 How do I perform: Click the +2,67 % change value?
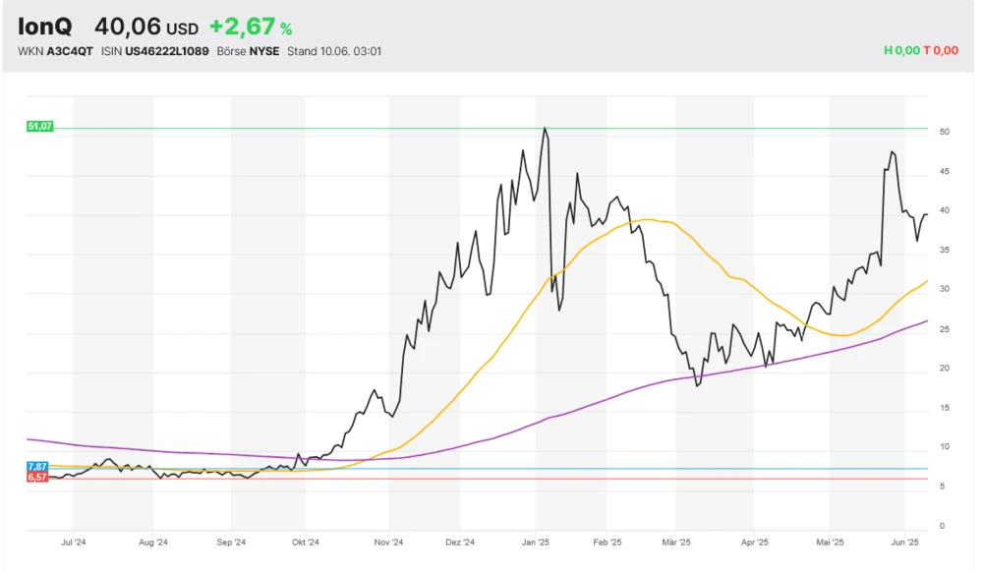[250, 28]
